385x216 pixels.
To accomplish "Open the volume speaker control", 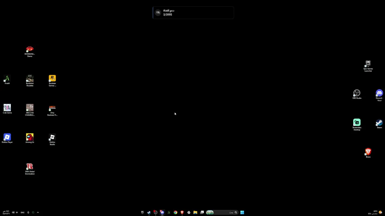I will [13, 212].
